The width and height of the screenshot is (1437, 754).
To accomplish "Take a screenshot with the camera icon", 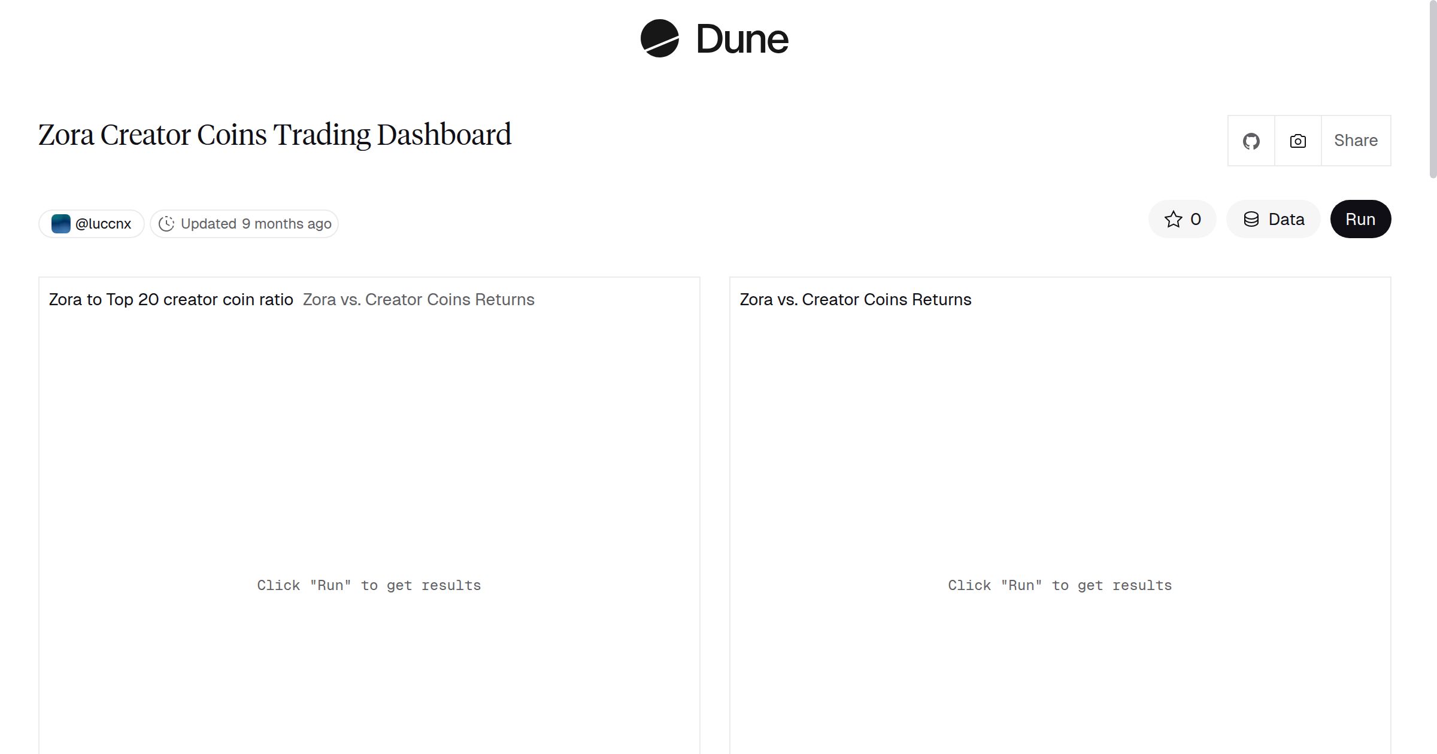I will (x=1297, y=141).
